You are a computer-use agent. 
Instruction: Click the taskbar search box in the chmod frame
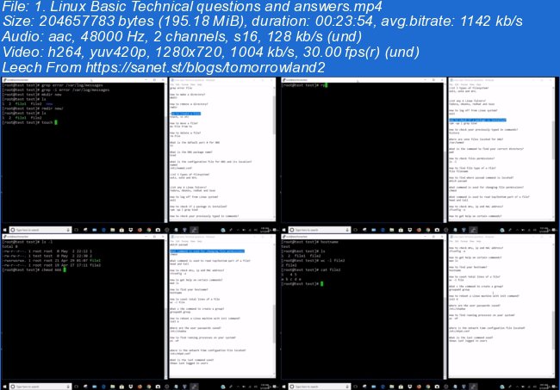pos(40,387)
